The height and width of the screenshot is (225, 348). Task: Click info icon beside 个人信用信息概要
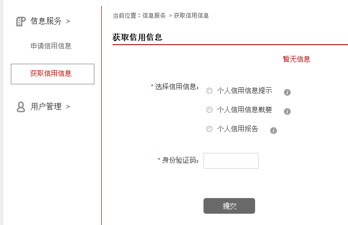coord(288,111)
